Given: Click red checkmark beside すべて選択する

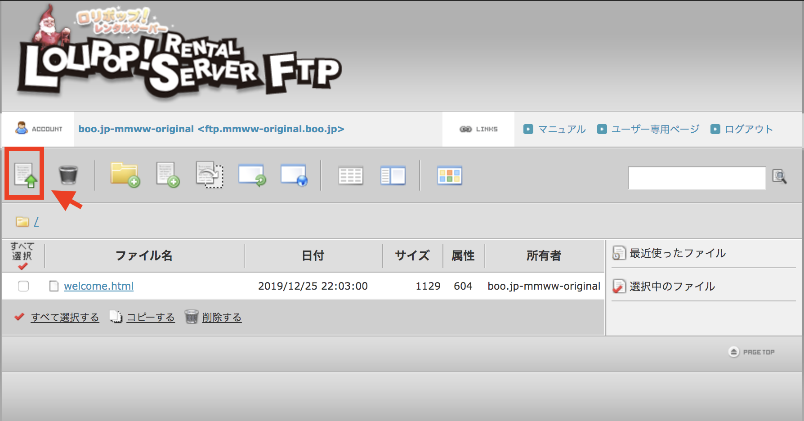Looking at the screenshot, I should [x=19, y=317].
